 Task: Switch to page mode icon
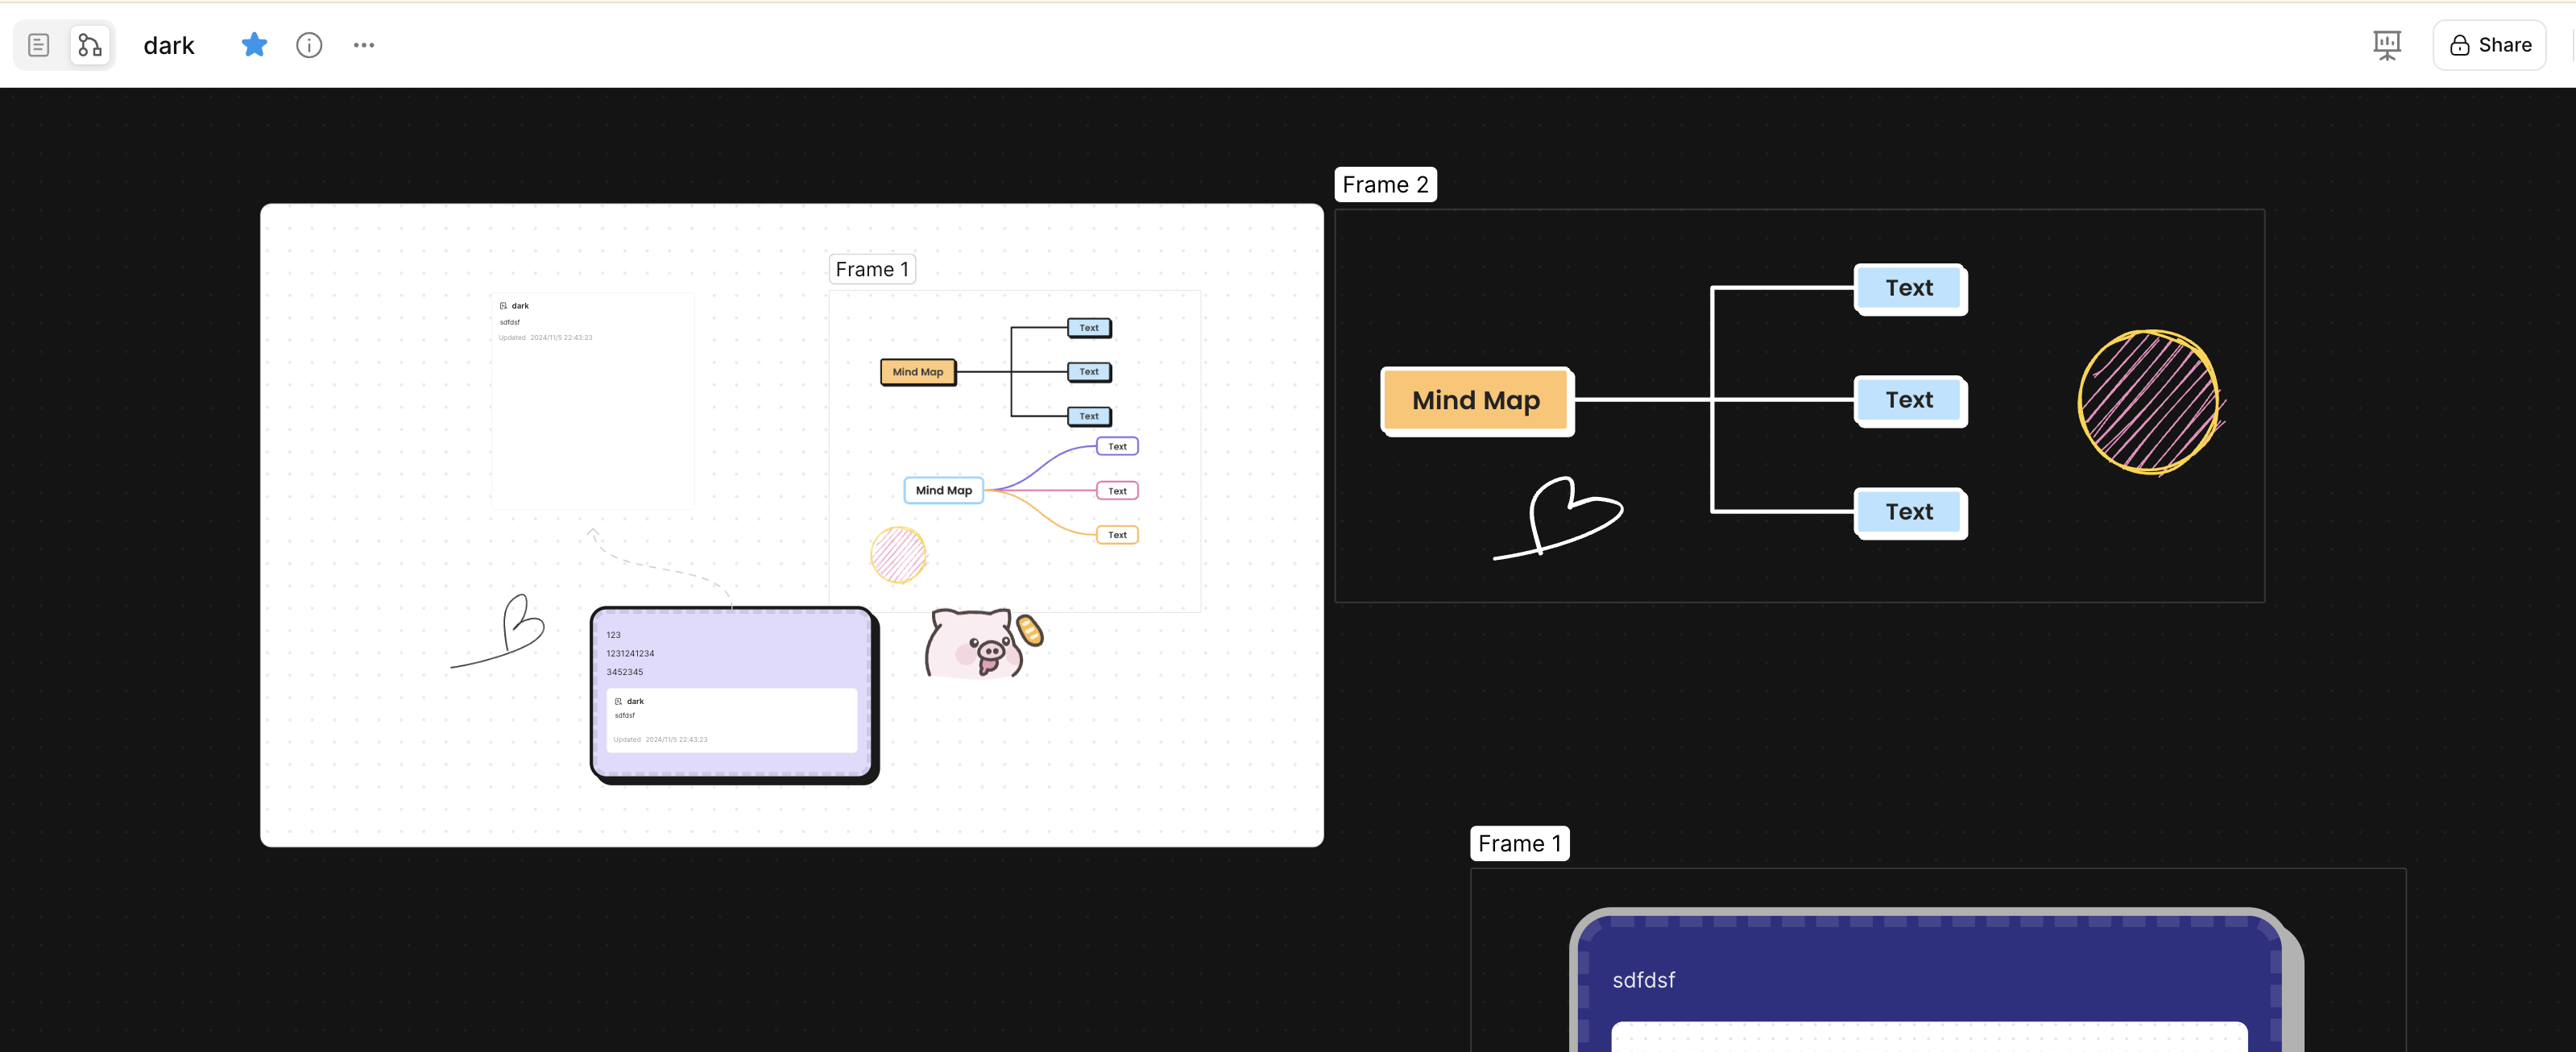[38, 45]
